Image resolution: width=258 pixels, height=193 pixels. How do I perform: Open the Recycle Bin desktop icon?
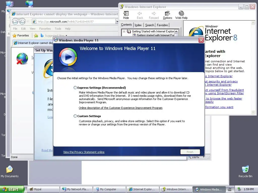click(245, 171)
